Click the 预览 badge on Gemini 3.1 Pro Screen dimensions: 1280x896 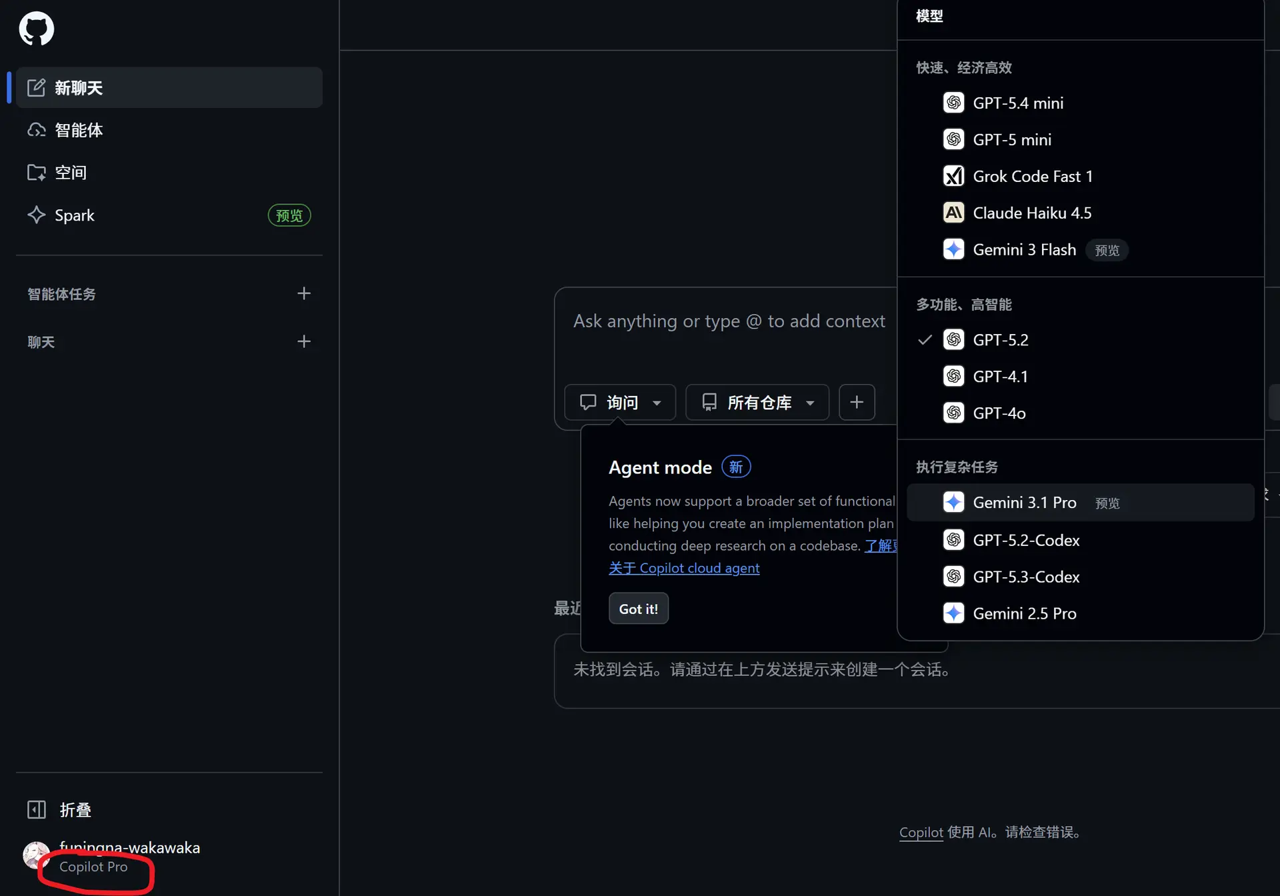click(x=1107, y=503)
